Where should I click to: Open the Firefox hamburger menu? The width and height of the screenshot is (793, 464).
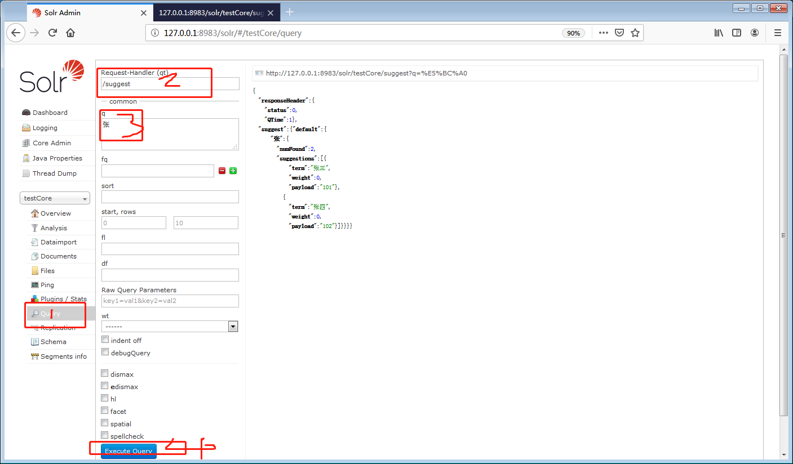point(778,33)
